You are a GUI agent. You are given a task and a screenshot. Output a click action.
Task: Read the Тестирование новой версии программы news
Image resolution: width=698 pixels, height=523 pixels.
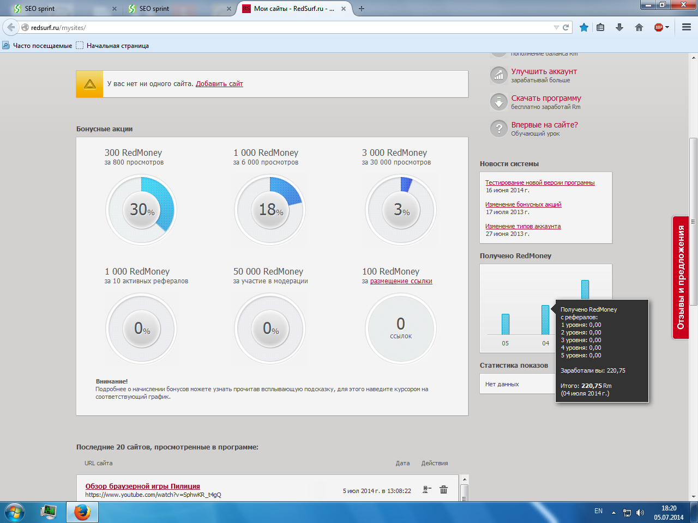(x=540, y=183)
